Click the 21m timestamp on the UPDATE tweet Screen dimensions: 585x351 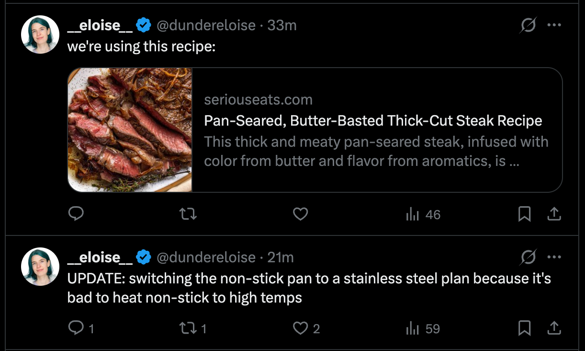tap(280, 257)
